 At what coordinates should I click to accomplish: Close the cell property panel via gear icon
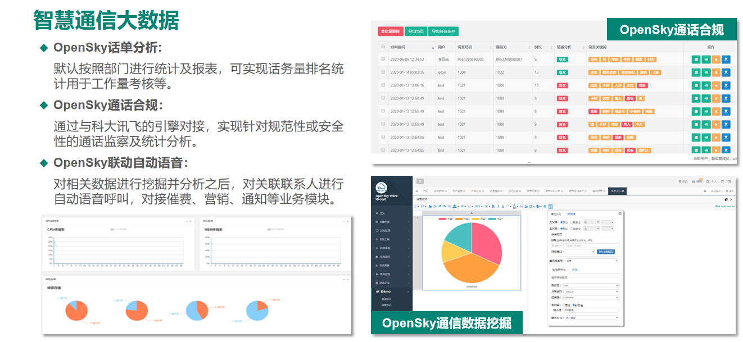[619, 213]
